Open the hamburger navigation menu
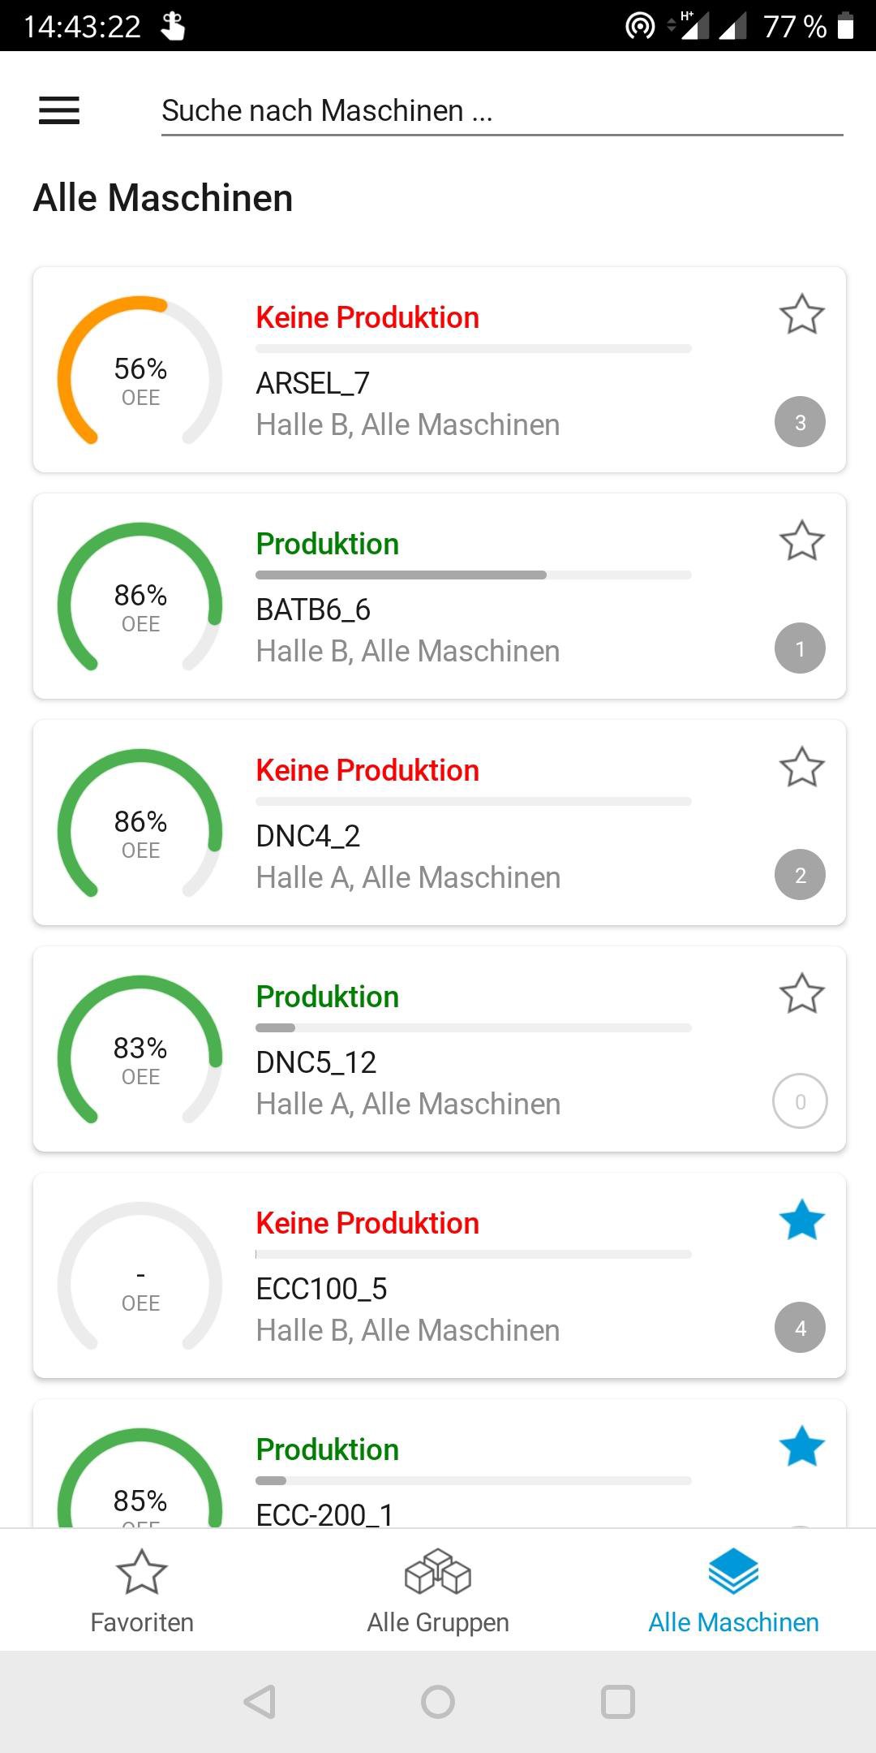 [59, 110]
